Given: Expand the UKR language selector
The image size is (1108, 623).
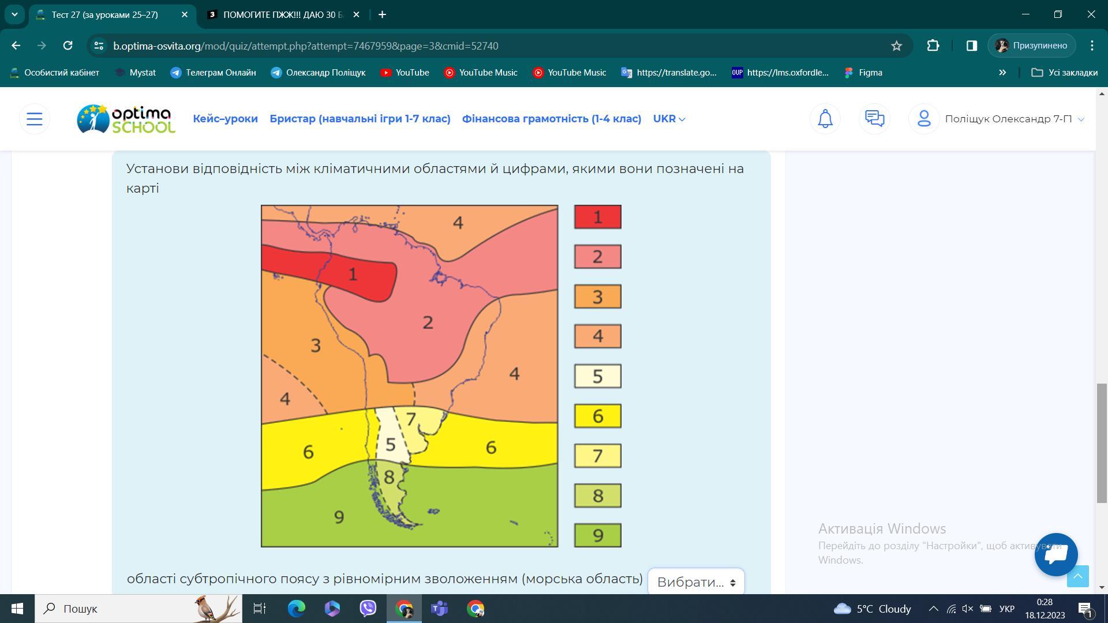Looking at the screenshot, I should pos(669,119).
